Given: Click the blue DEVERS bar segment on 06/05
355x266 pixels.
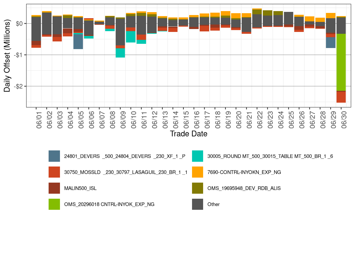Looking at the screenshot, I should click(x=78, y=42).
